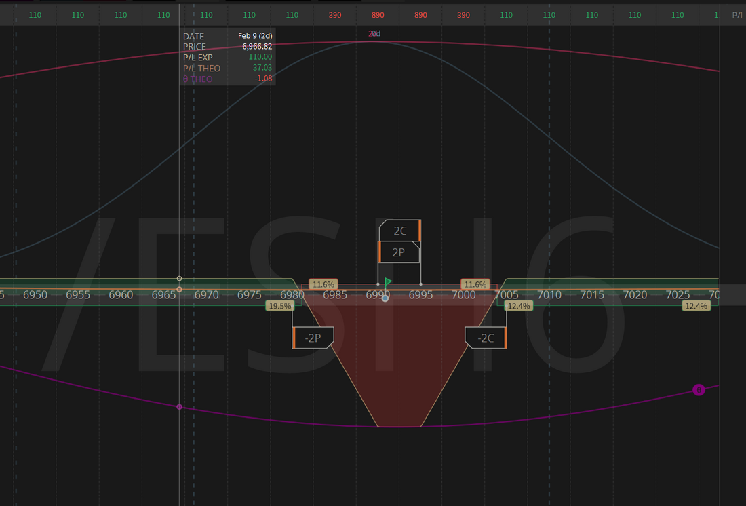
Task: Click the 11.6% label near 6985
Action: click(x=323, y=284)
